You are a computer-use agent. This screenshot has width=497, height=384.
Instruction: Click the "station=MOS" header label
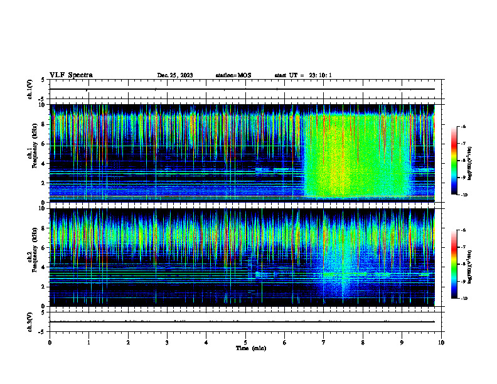pyautogui.click(x=233, y=75)
